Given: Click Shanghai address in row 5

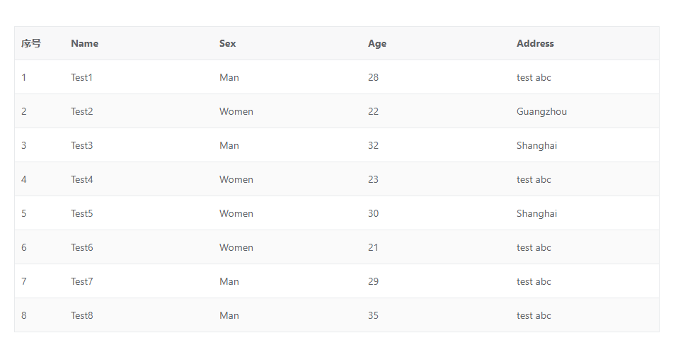Looking at the screenshot, I should 536,213.
